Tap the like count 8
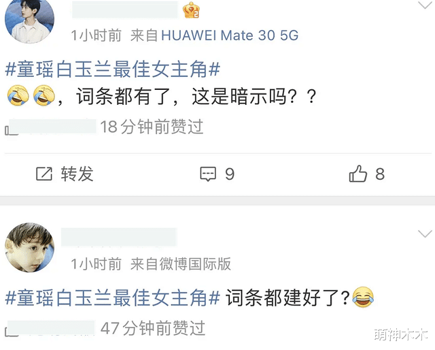 (x=380, y=174)
